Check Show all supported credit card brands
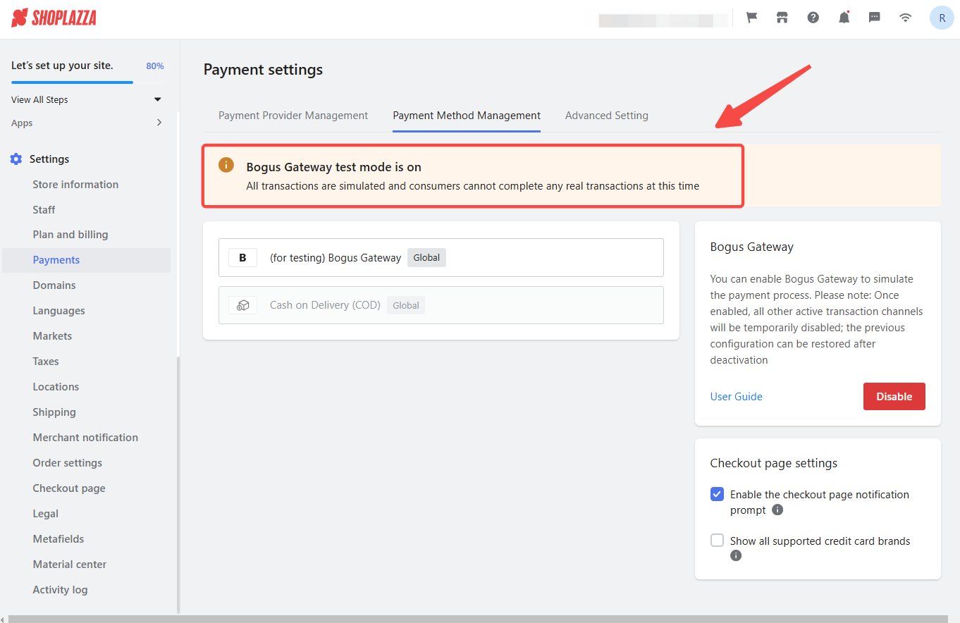Image resolution: width=960 pixels, height=623 pixels. [x=717, y=541]
